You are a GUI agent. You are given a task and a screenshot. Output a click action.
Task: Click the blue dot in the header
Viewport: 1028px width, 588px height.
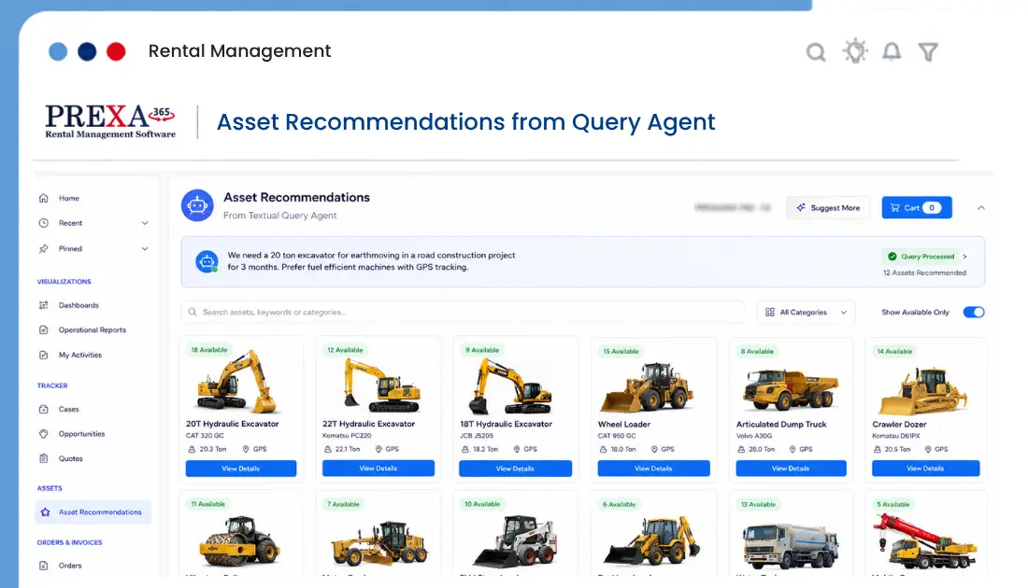(x=58, y=51)
